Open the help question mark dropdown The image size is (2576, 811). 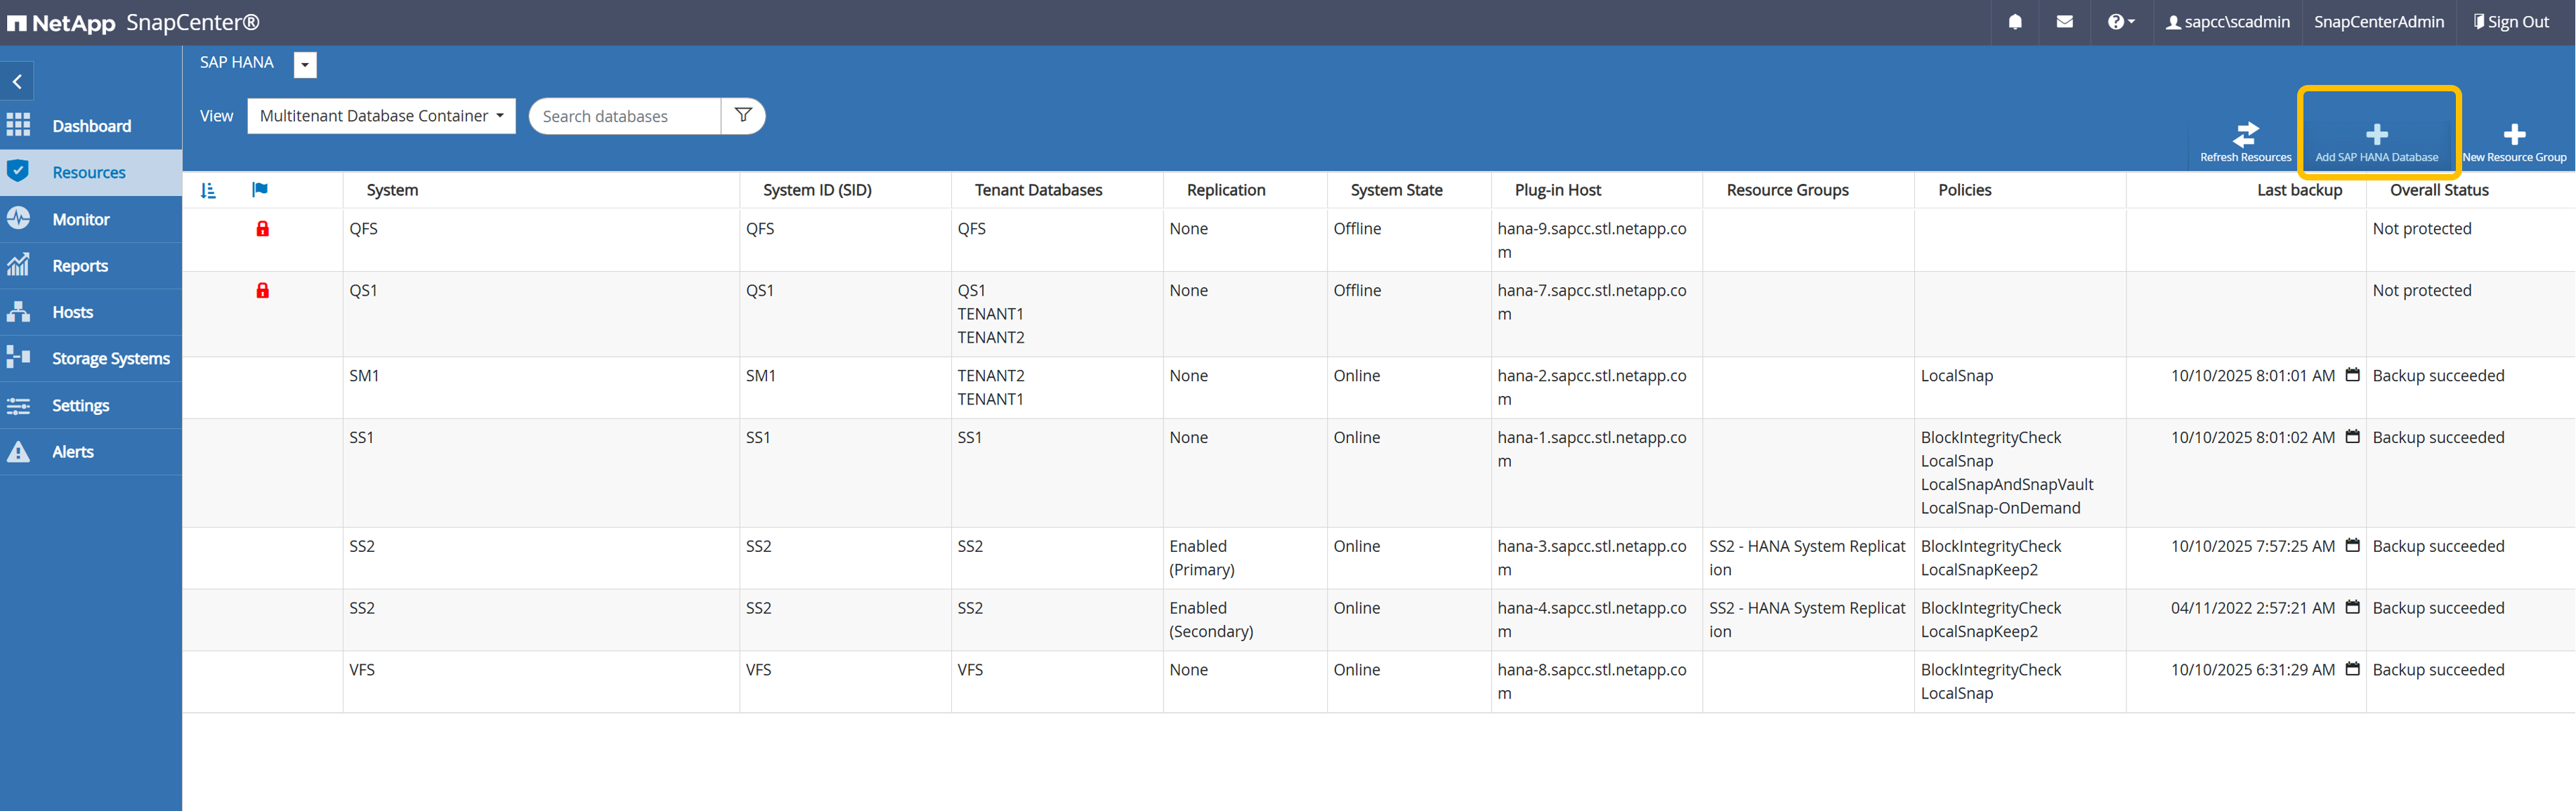coord(2120,22)
